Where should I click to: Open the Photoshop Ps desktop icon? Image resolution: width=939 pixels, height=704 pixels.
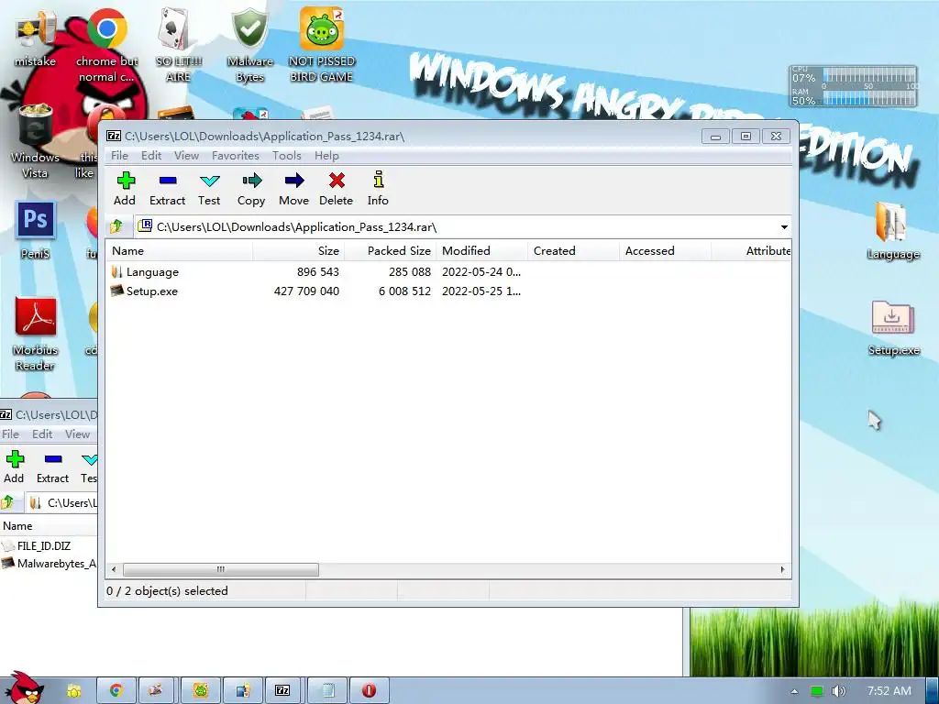[x=35, y=230]
